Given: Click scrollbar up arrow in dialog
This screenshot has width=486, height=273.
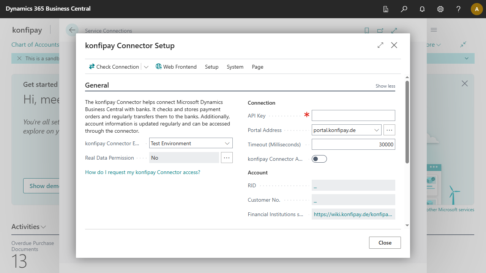Looking at the screenshot, I should click(x=407, y=77).
